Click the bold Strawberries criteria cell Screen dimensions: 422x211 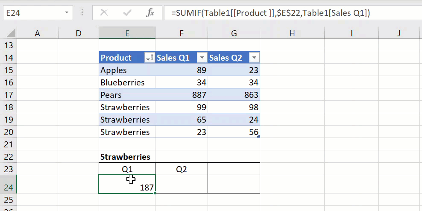point(127,157)
